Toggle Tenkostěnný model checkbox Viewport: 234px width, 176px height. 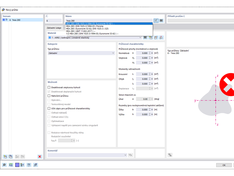coord(49,104)
